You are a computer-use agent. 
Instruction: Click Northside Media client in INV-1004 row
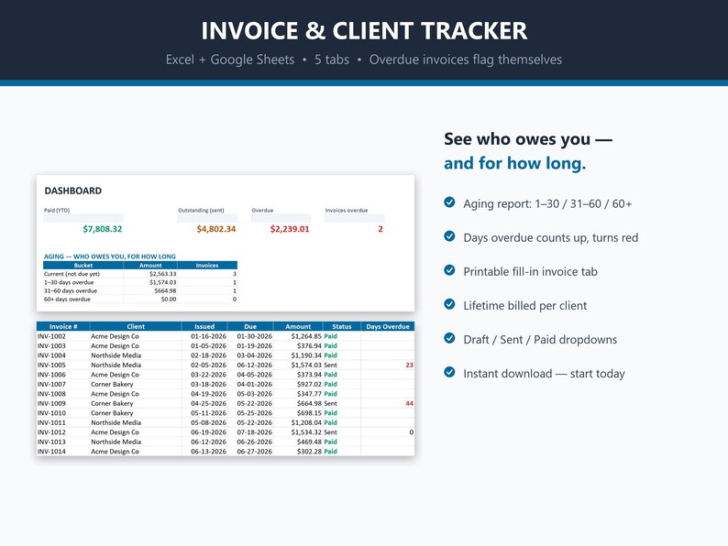pos(116,355)
